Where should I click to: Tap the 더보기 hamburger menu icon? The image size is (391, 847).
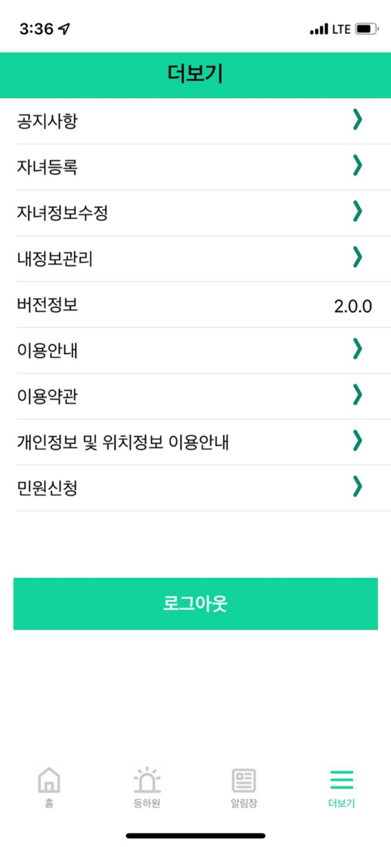341,781
